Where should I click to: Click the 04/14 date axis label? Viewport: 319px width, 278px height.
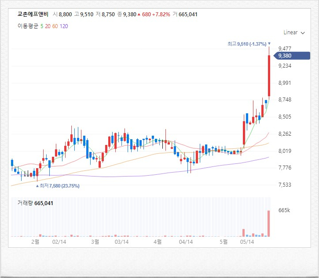click(186, 242)
